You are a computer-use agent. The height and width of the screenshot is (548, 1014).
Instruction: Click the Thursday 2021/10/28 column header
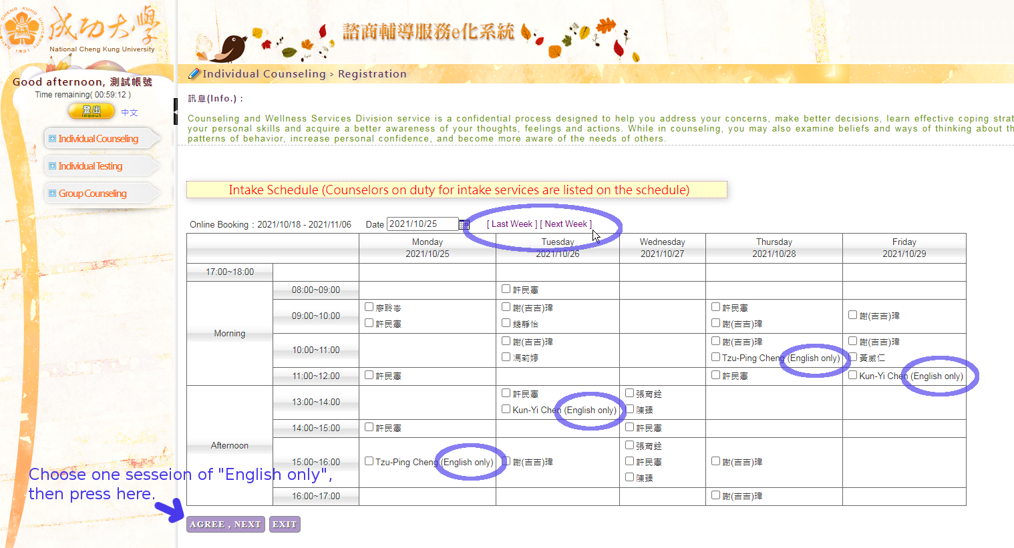(774, 248)
